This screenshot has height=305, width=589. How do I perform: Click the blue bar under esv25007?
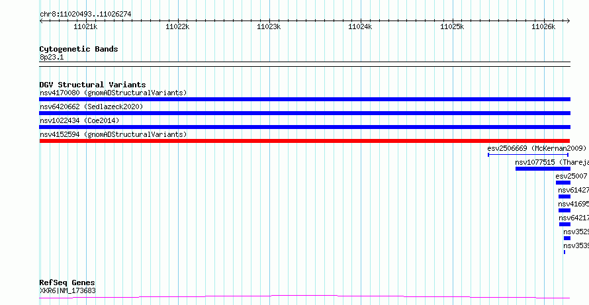click(x=563, y=183)
